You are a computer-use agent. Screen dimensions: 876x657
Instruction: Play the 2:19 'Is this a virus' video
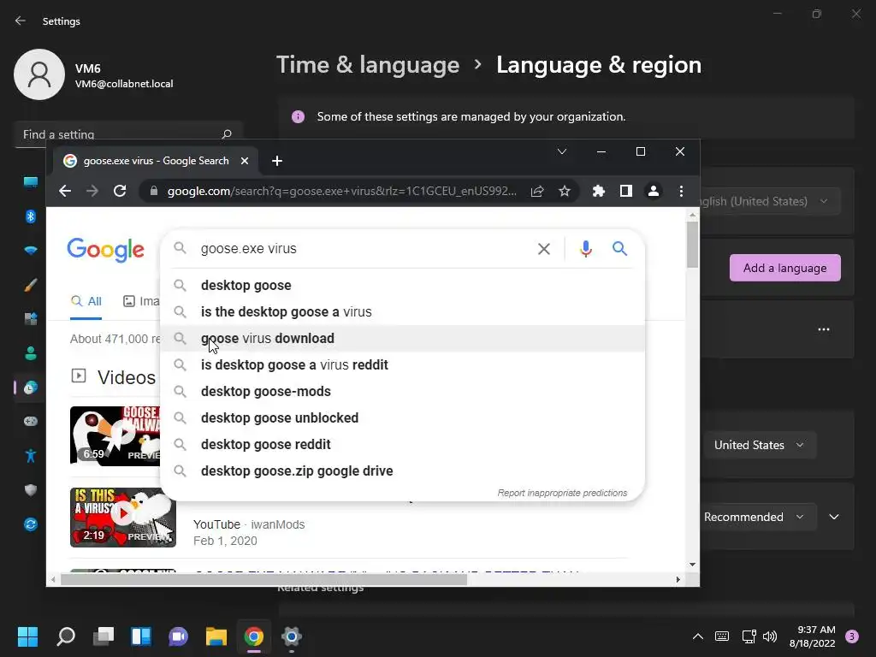point(123,518)
